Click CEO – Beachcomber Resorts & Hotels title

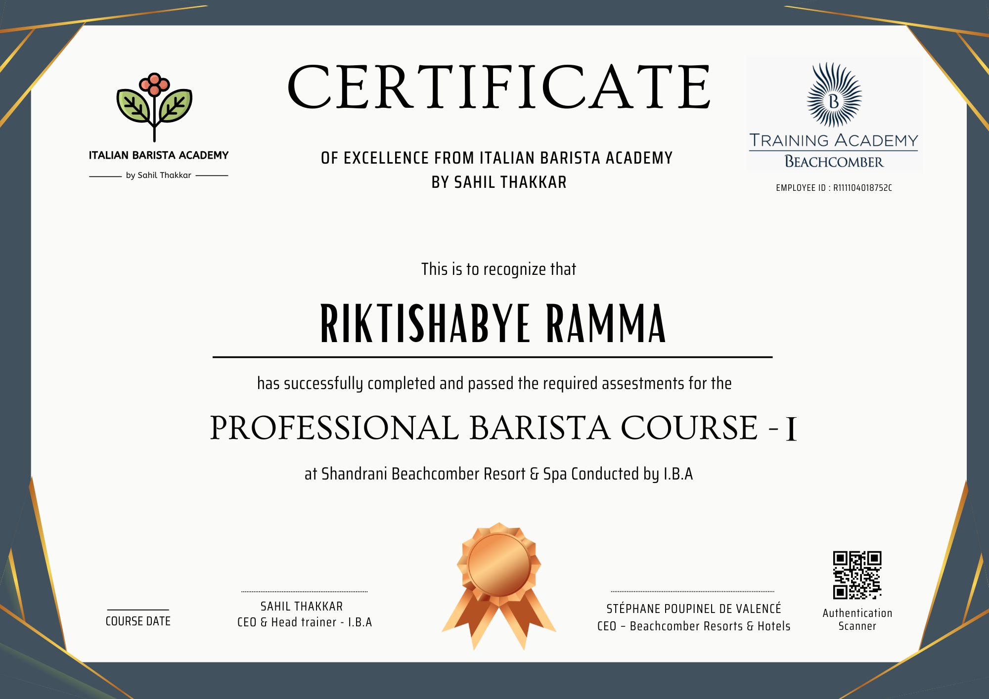(694, 626)
